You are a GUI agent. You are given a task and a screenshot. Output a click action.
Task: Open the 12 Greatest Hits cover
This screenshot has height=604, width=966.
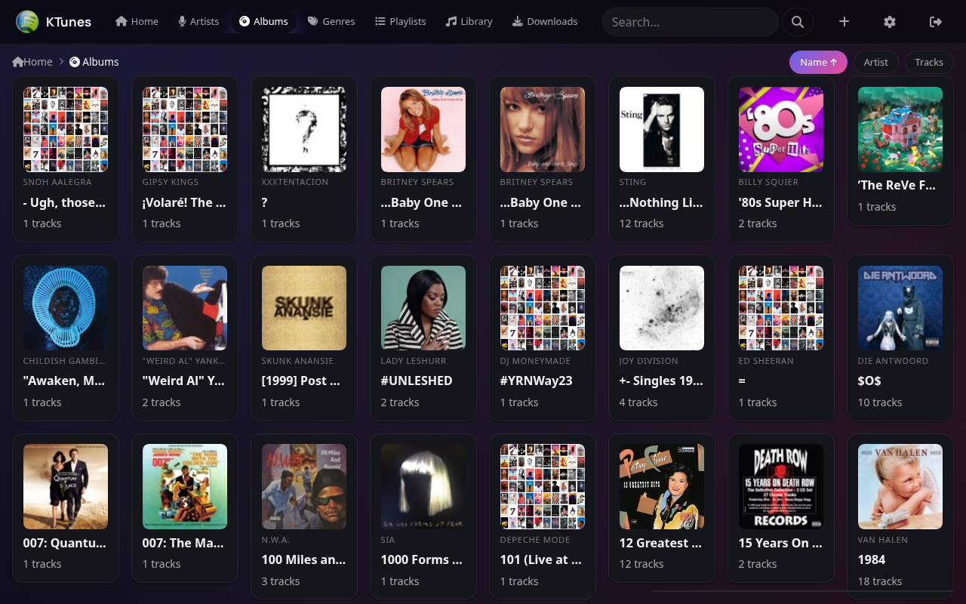(662, 487)
